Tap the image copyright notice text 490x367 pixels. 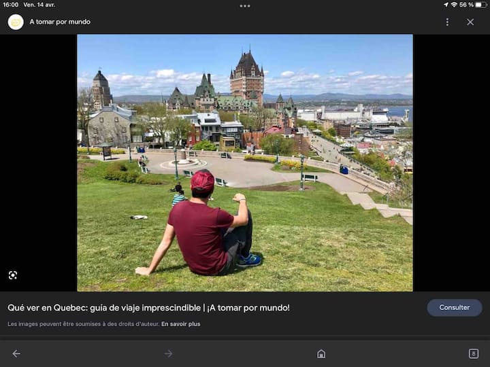click(x=83, y=324)
